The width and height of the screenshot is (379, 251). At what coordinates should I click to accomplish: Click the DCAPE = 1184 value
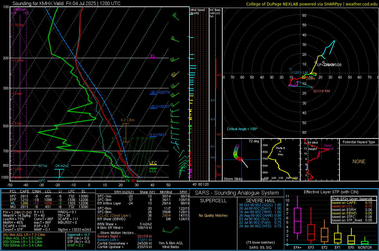[x=14, y=226]
